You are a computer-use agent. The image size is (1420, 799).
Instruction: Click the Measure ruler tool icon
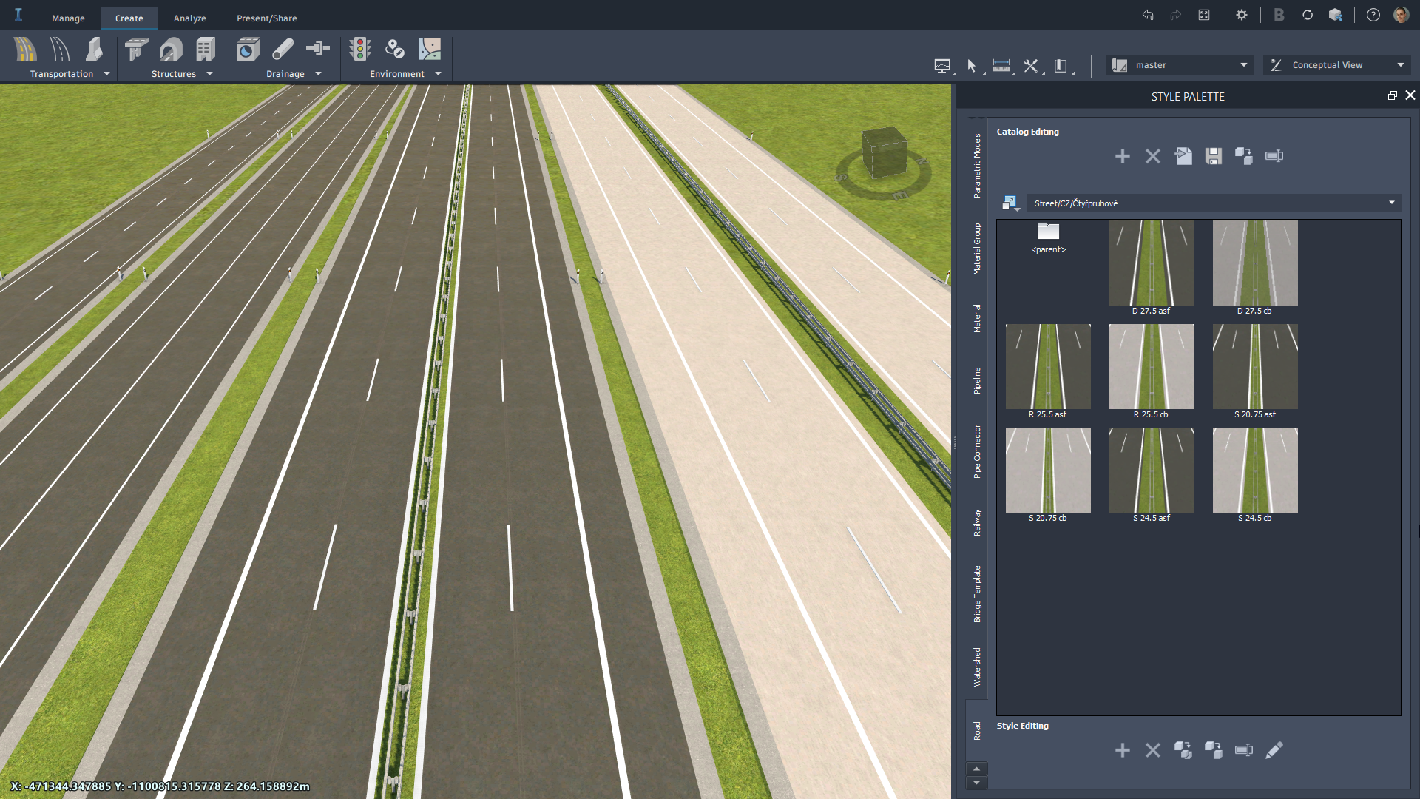tap(1001, 66)
